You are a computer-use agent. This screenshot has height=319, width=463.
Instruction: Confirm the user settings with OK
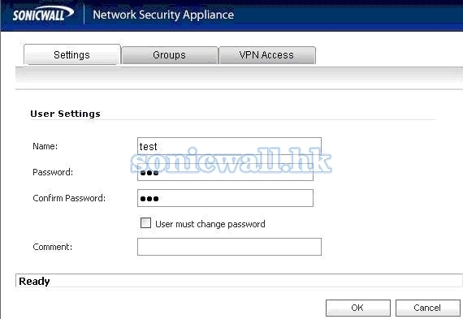(358, 308)
